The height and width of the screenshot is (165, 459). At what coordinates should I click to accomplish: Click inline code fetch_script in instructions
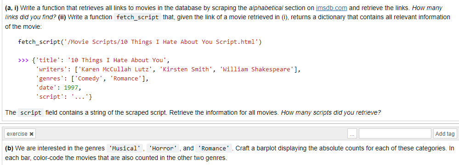point(137,17)
